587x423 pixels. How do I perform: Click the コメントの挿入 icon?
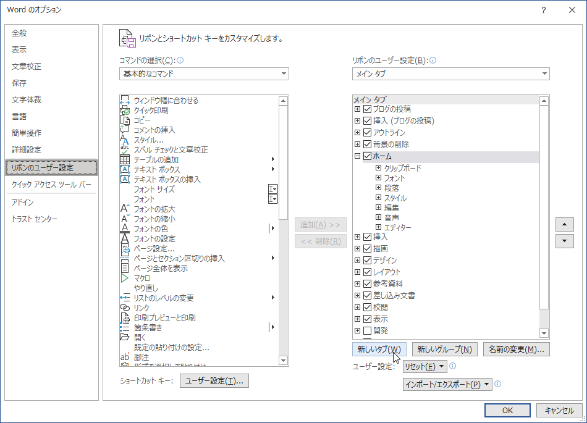(x=125, y=130)
